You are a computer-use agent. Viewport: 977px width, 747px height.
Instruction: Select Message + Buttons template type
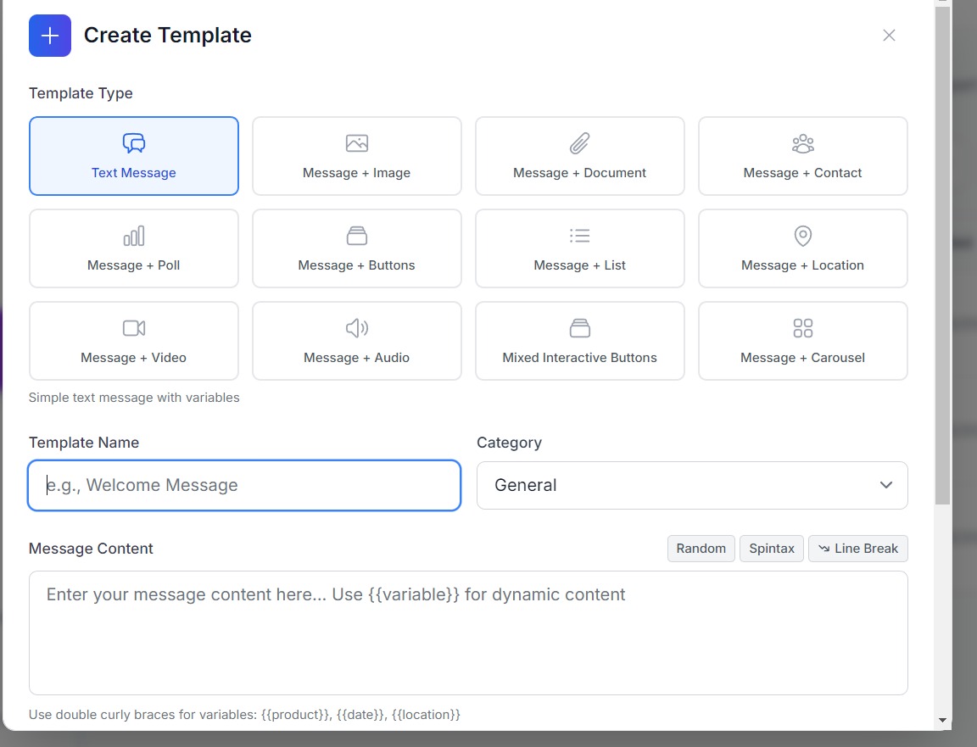356,248
